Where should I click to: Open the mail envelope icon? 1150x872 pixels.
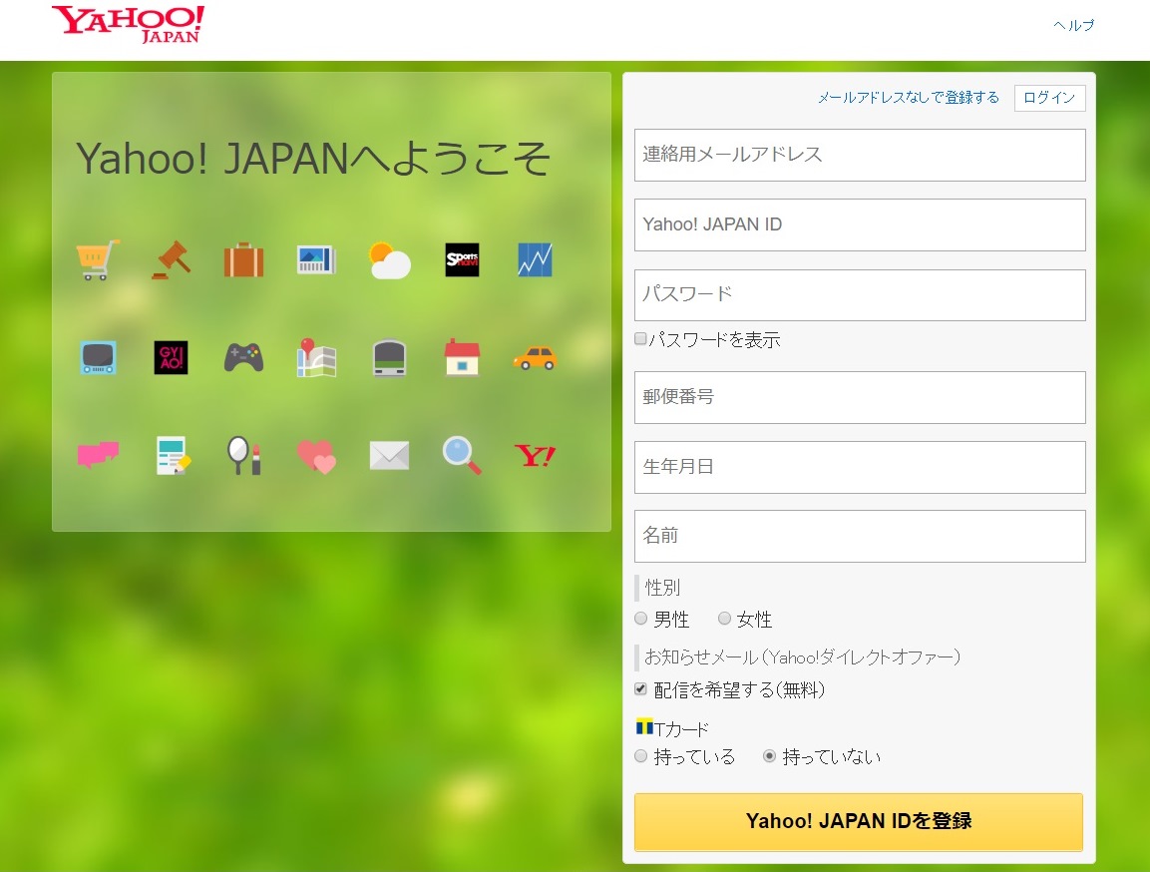pos(389,455)
